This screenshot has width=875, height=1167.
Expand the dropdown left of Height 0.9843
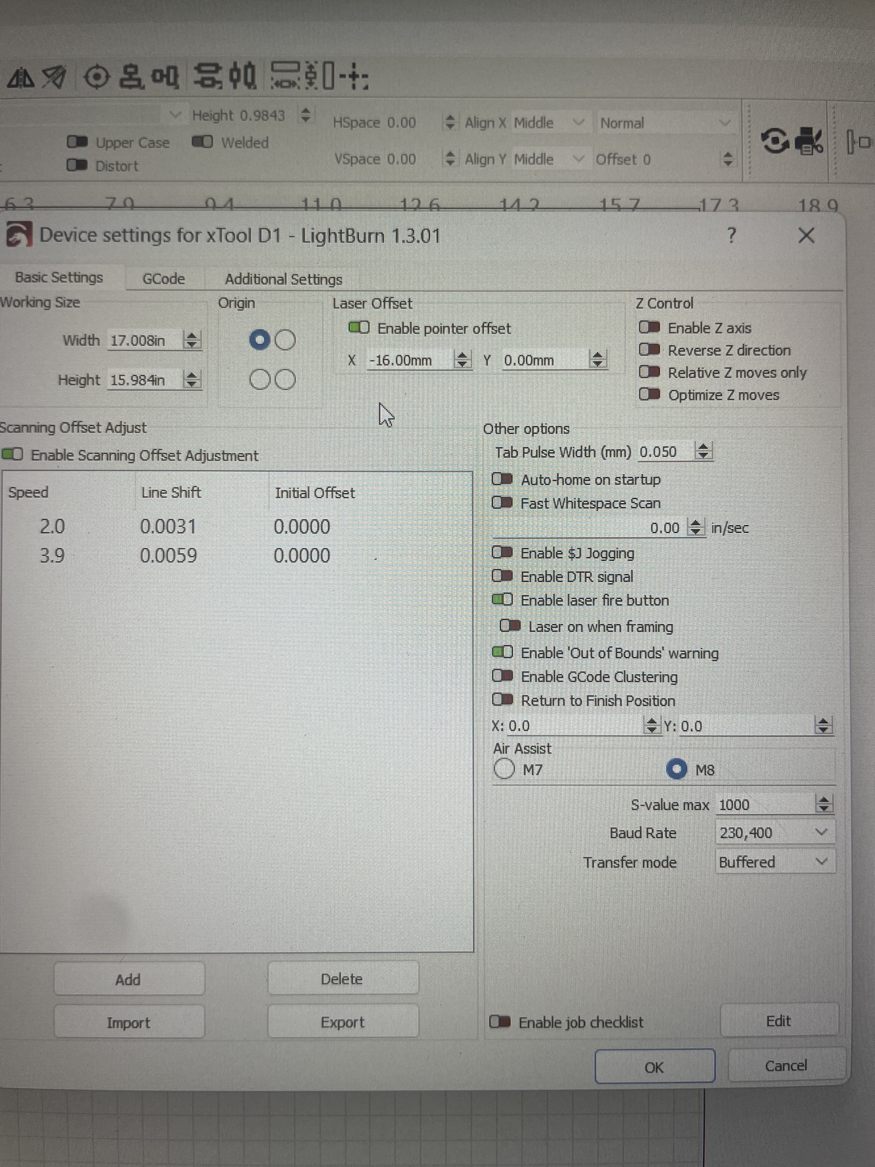coord(175,115)
